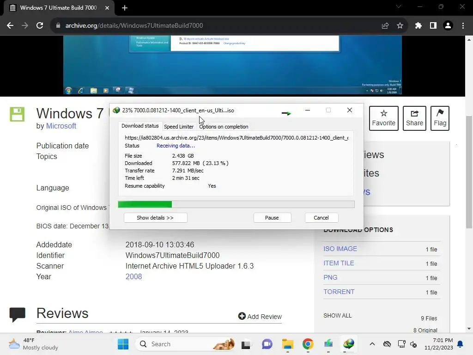Click the share page icon in address bar
473x355 pixels.
click(385, 26)
